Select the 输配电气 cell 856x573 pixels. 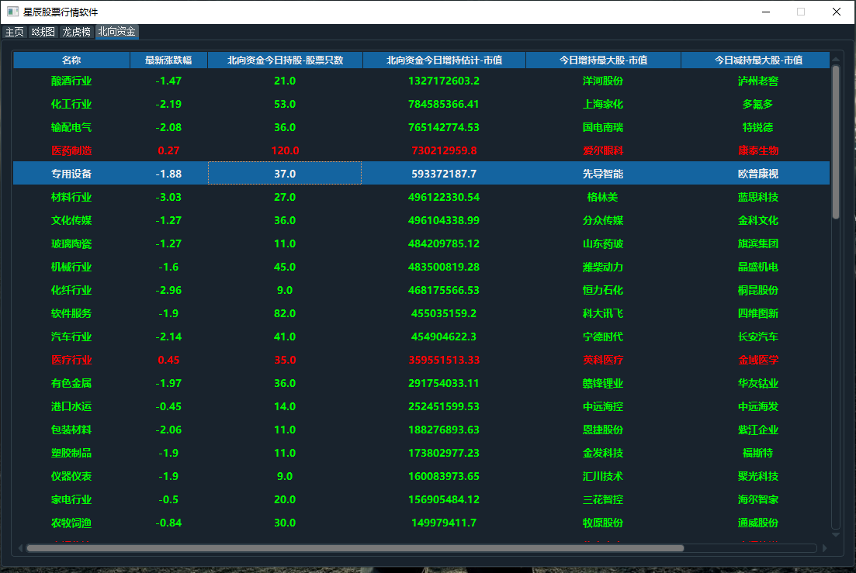(x=71, y=128)
